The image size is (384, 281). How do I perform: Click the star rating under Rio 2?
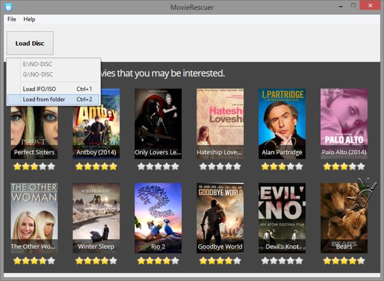click(x=158, y=261)
